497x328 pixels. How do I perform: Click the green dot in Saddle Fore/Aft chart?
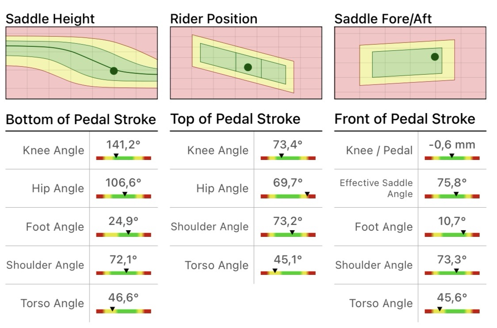435,57
